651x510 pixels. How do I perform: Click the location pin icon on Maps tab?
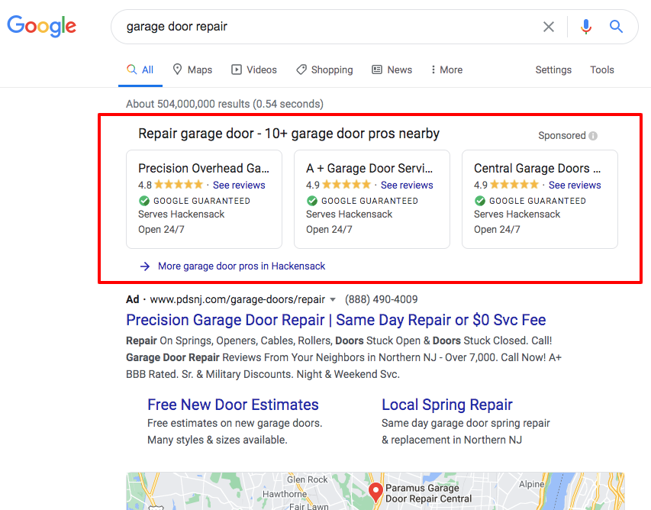pyautogui.click(x=177, y=69)
